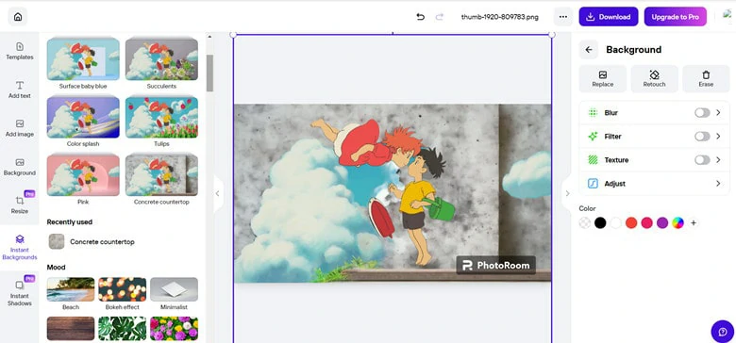Image resolution: width=736 pixels, height=343 pixels.
Task: Click the Download button
Action: tap(609, 17)
